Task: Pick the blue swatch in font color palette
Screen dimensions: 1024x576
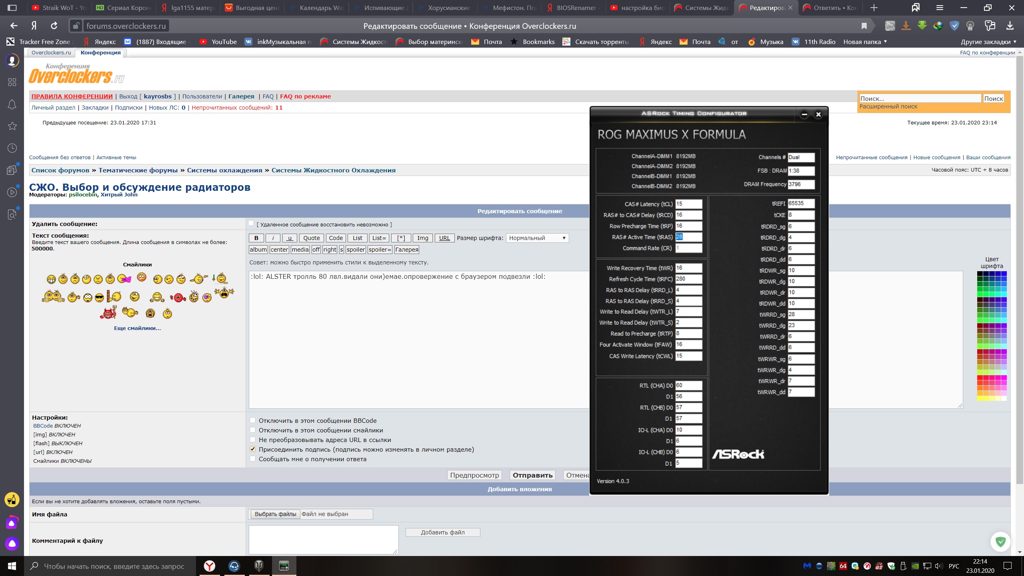Action: pyautogui.click(x=1004, y=274)
